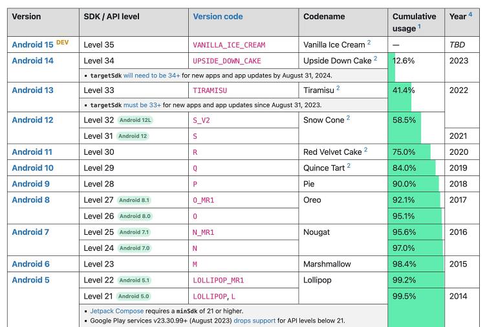485x327 pixels.
Task: Open the Android 7 version link
Action: click(x=30, y=232)
